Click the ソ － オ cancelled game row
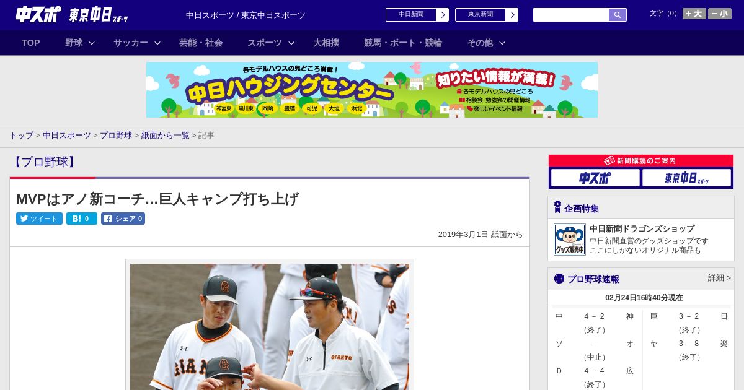 [595, 344]
